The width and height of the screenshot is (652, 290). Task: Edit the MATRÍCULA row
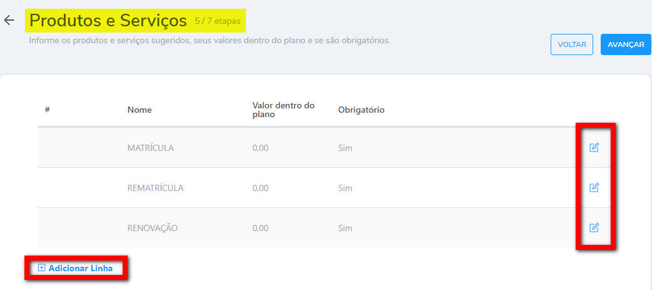click(x=594, y=148)
